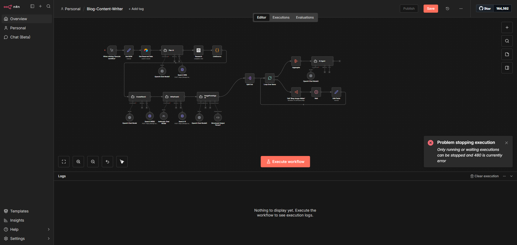Fit the workflow to view

tap(64, 162)
